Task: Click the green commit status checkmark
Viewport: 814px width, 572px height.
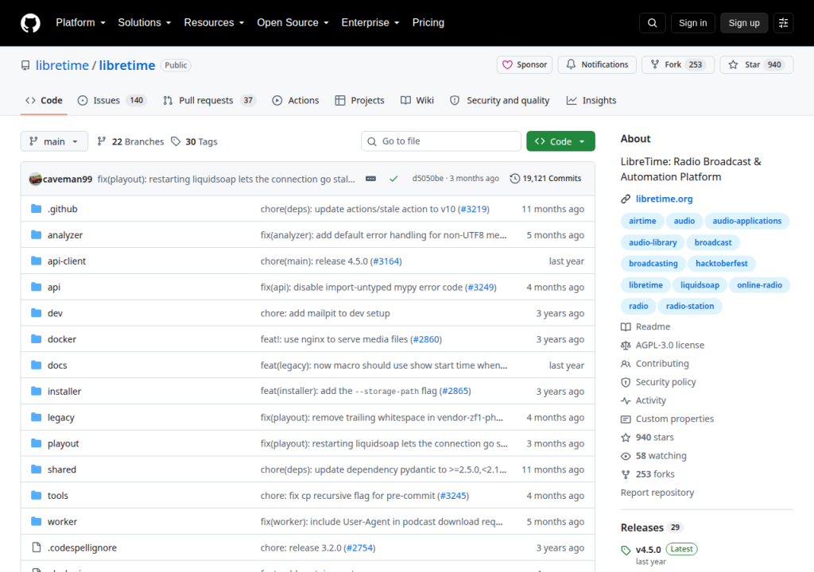Action: point(393,179)
